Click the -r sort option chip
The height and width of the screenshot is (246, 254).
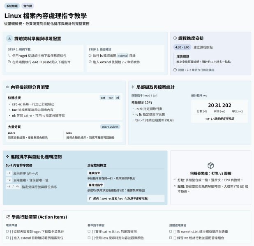click(9, 173)
